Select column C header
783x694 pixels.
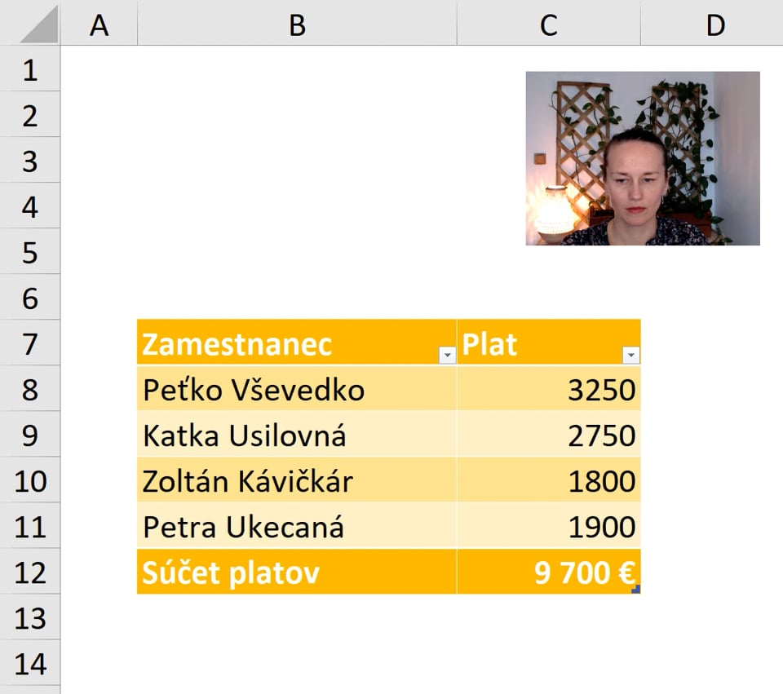coord(549,23)
